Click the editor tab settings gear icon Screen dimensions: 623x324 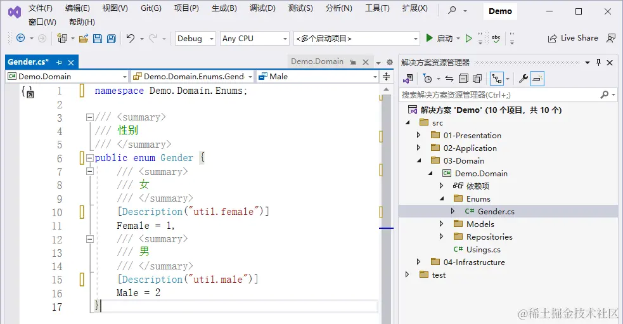[390, 62]
